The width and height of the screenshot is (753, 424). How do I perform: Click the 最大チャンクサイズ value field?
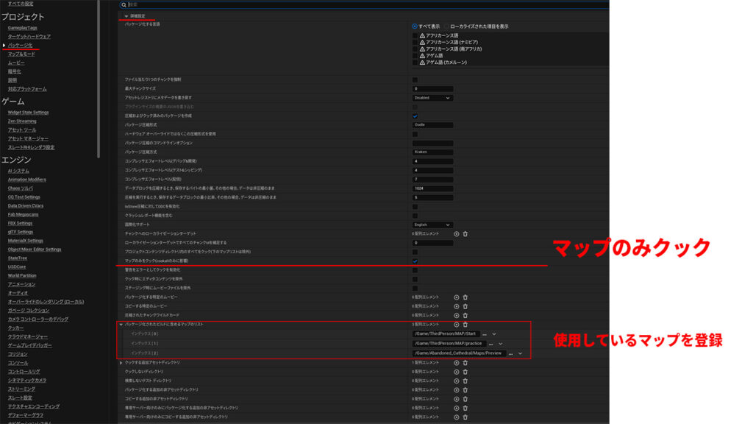pyautogui.click(x=432, y=88)
